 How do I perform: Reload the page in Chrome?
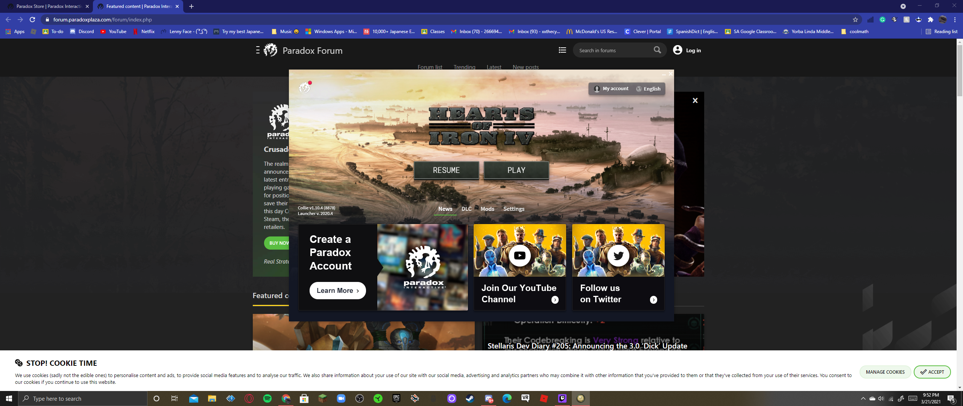32,20
